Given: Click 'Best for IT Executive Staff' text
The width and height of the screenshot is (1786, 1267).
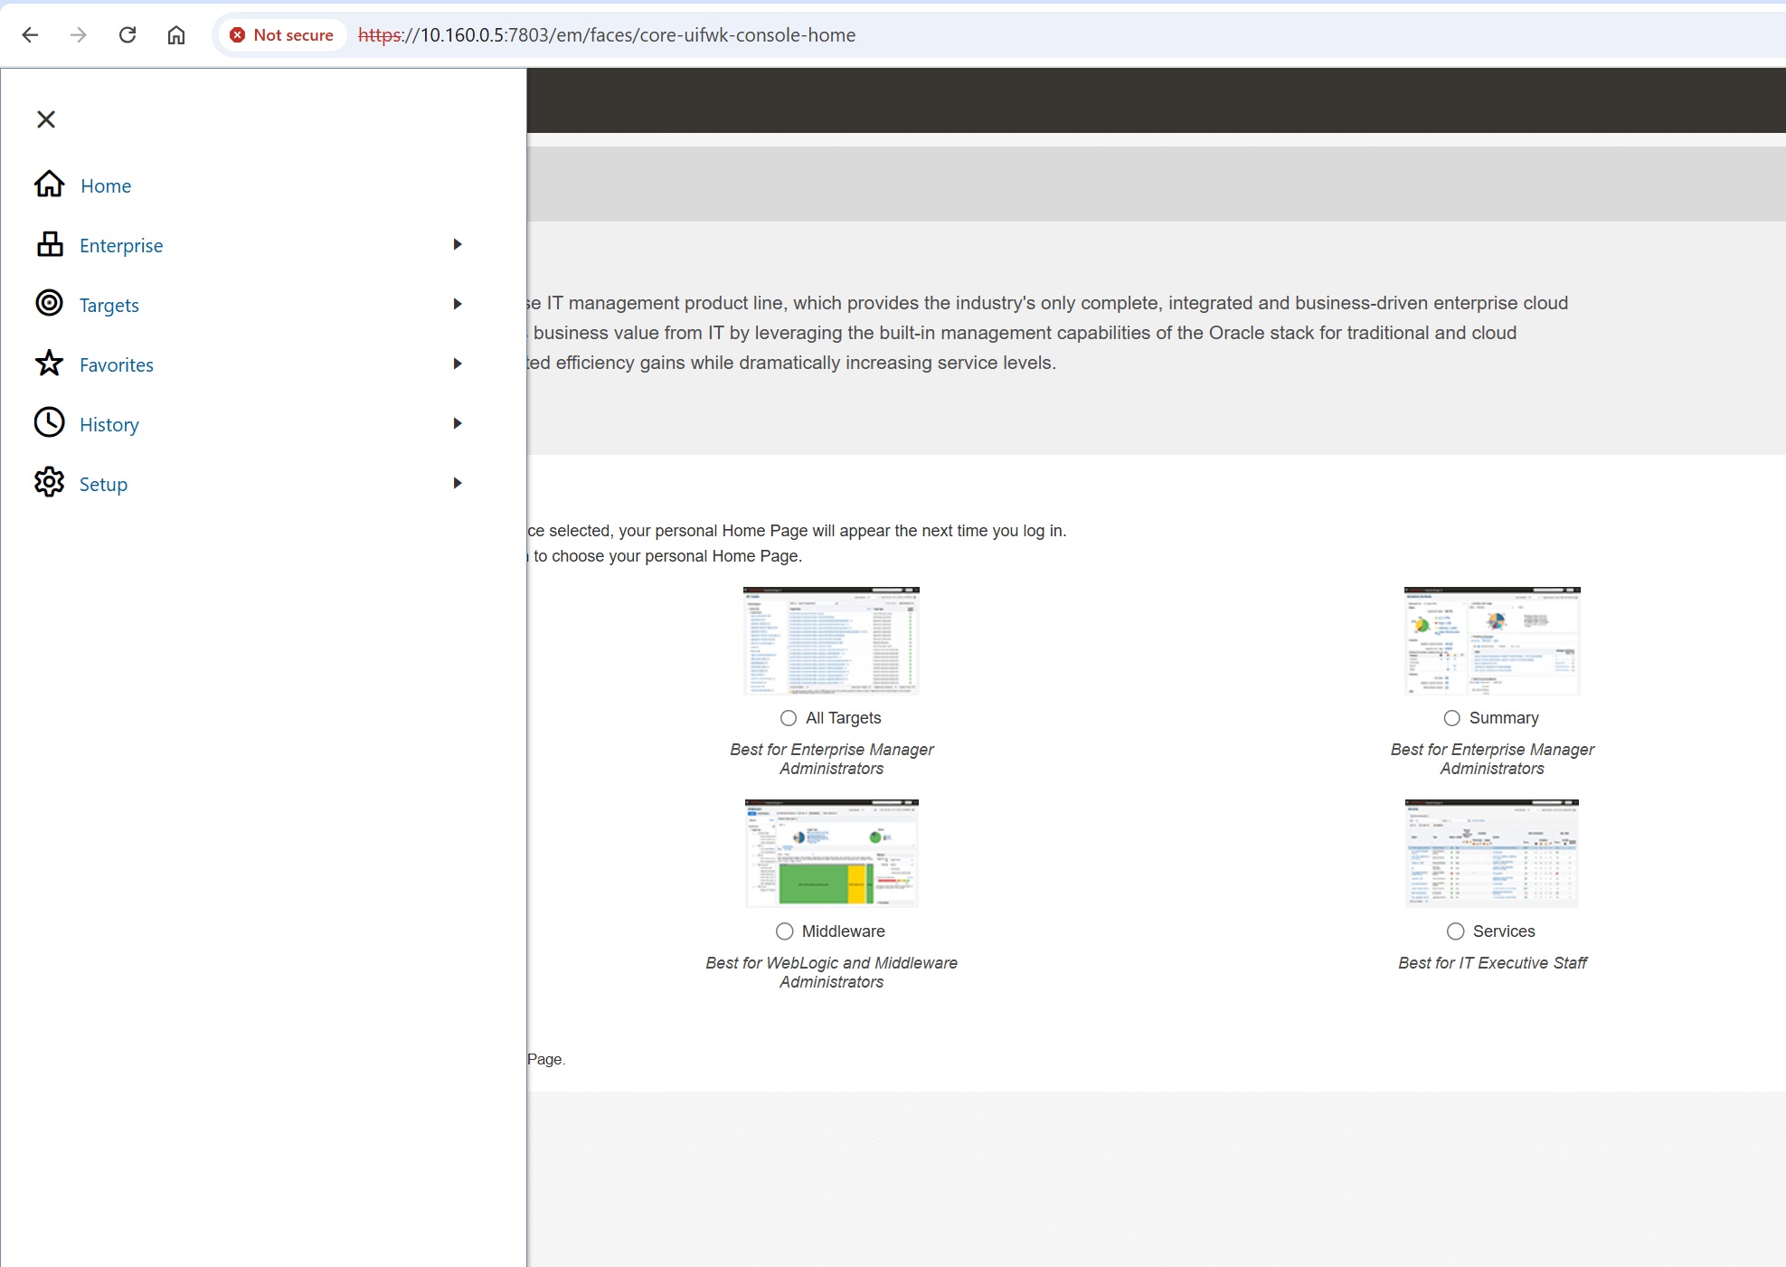Looking at the screenshot, I should coord(1492,963).
